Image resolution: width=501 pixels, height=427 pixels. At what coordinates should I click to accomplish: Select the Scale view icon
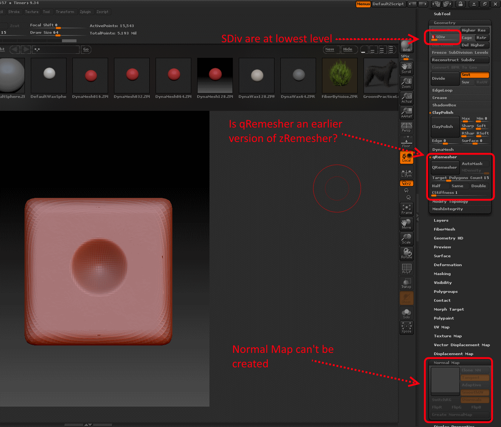tap(407, 239)
